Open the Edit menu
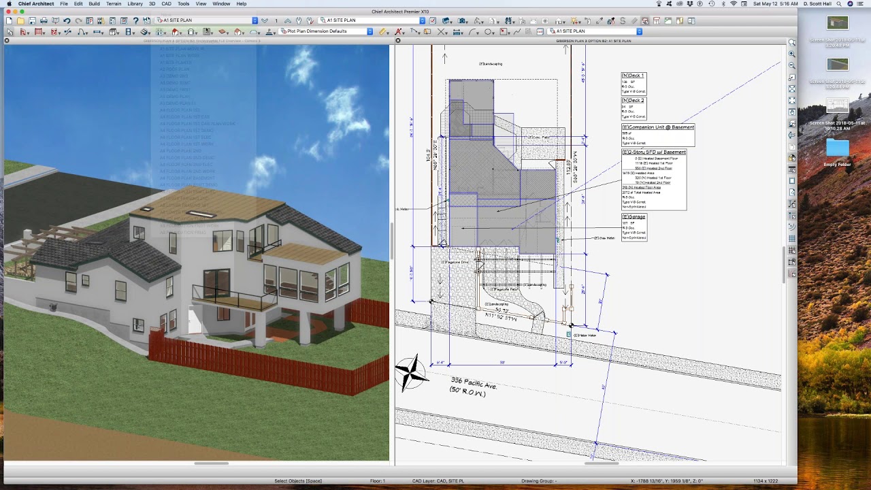Viewport: 871px width, 490px height. coord(78,3)
